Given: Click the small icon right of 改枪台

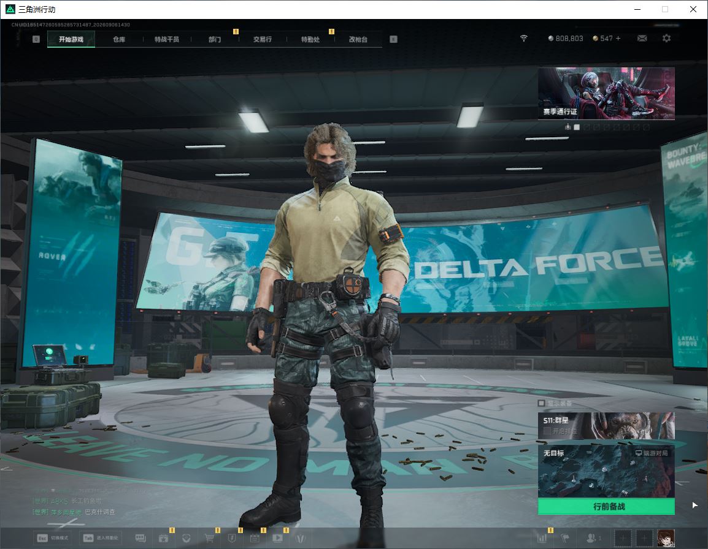Looking at the screenshot, I should point(393,39).
